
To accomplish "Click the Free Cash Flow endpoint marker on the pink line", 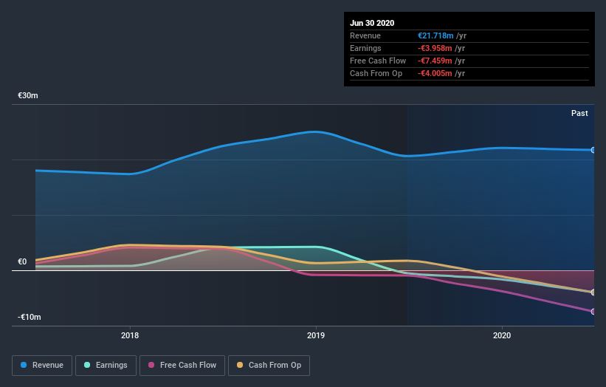I will point(593,312).
